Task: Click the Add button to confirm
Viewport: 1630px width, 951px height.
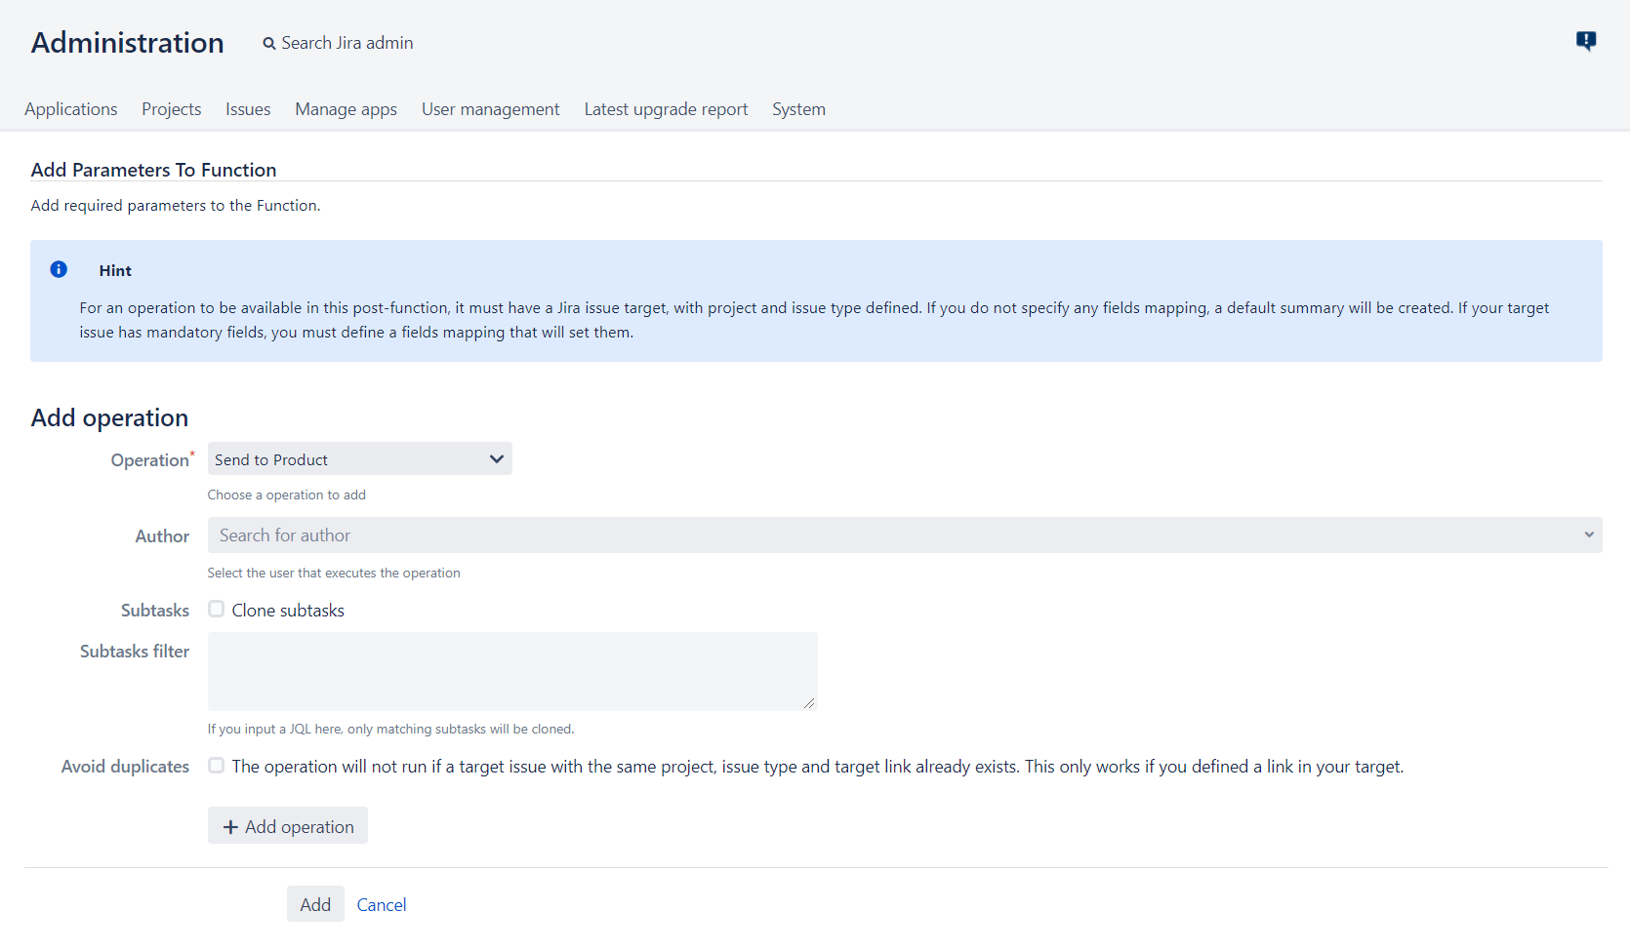Action: (315, 904)
